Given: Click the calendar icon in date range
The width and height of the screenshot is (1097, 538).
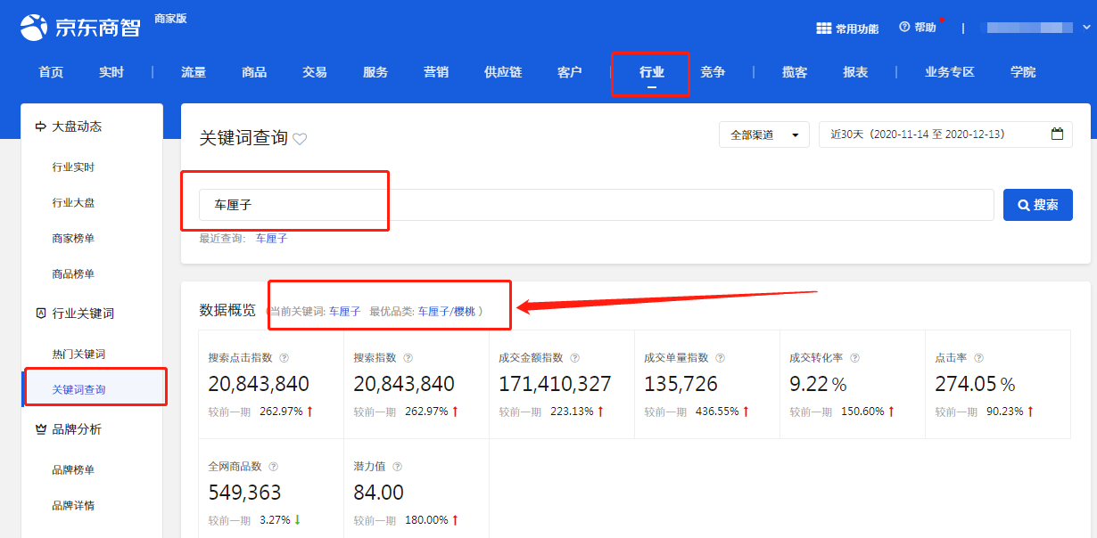Looking at the screenshot, I should click(x=1057, y=134).
